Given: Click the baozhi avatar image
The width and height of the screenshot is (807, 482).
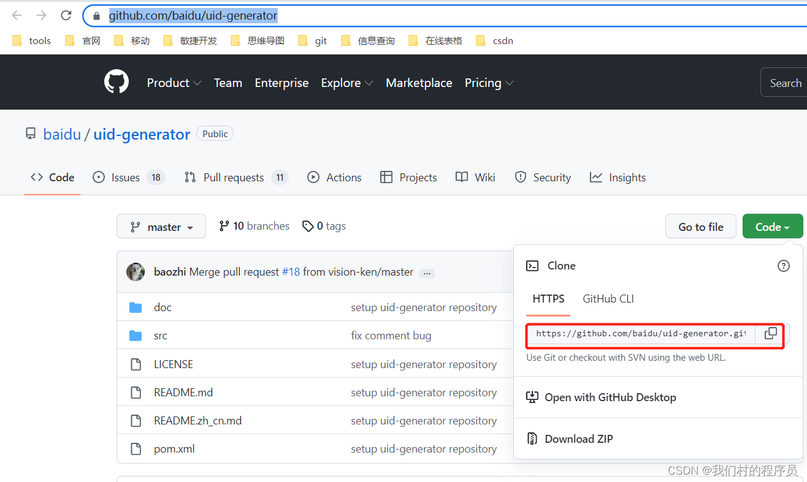Looking at the screenshot, I should tap(136, 272).
